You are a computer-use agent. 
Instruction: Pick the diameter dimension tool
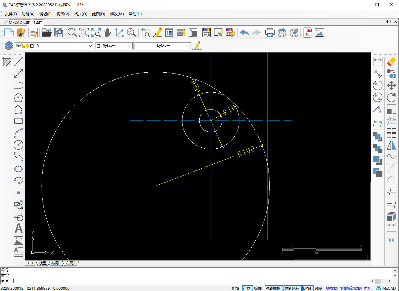tap(378, 97)
